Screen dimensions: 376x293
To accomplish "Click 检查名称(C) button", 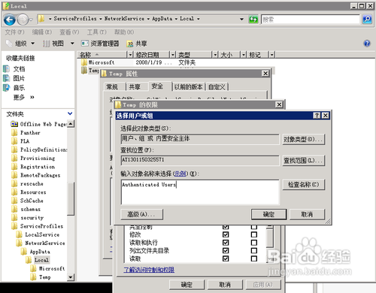I will coord(304,185).
